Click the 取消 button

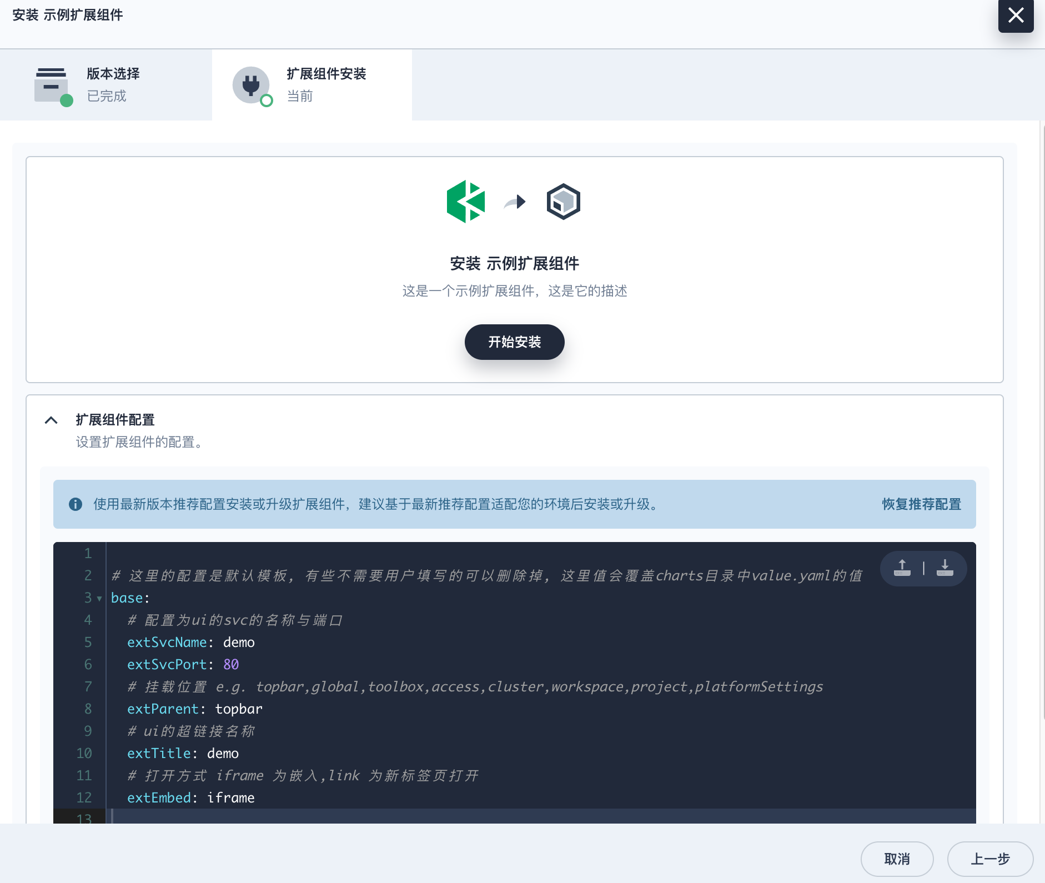(x=897, y=859)
